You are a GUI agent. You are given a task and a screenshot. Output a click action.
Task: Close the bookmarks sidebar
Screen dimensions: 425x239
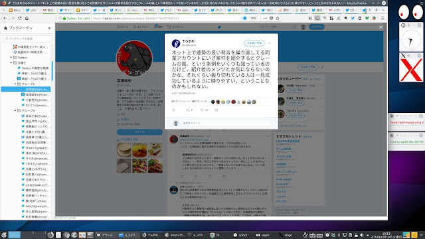click(x=49, y=28)
